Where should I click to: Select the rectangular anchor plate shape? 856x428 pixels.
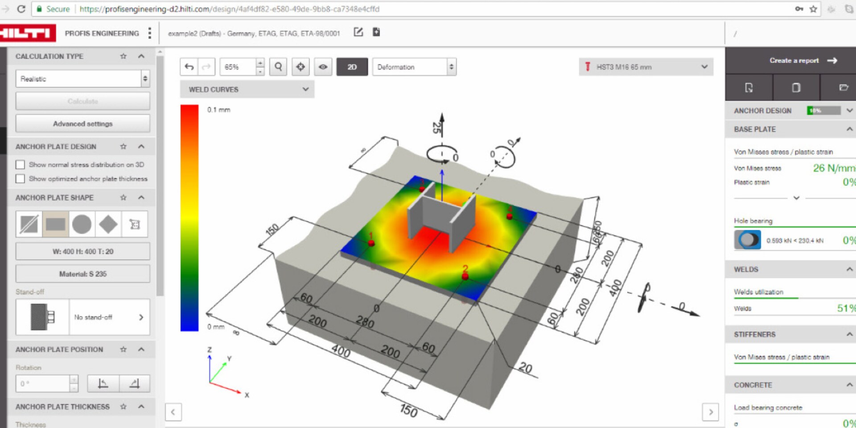(x=55, y=224)
